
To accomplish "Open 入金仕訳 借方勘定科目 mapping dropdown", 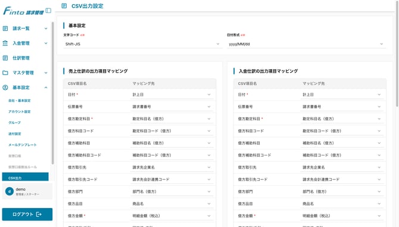I will coord(342,119).
